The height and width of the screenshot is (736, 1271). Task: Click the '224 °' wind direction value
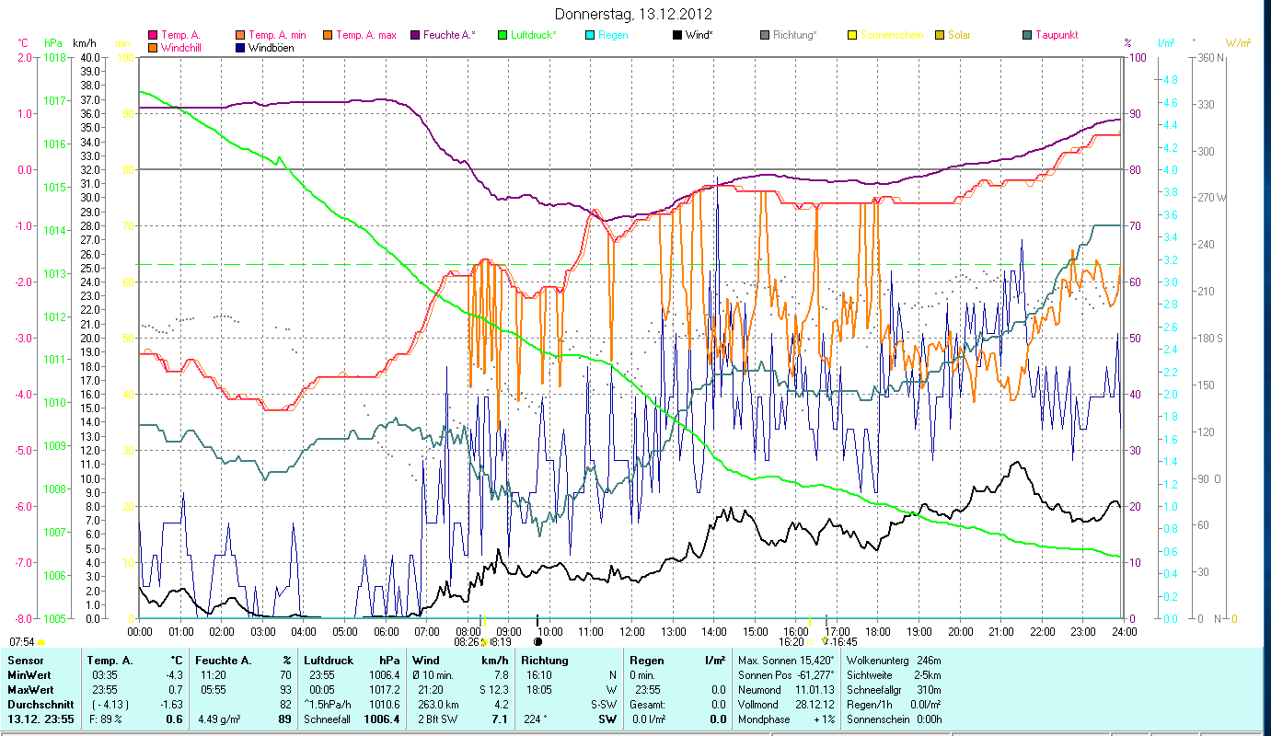click(534, 719)
